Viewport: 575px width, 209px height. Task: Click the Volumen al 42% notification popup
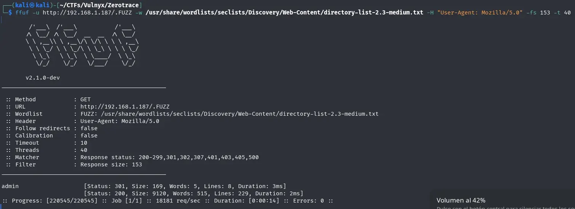502,200
